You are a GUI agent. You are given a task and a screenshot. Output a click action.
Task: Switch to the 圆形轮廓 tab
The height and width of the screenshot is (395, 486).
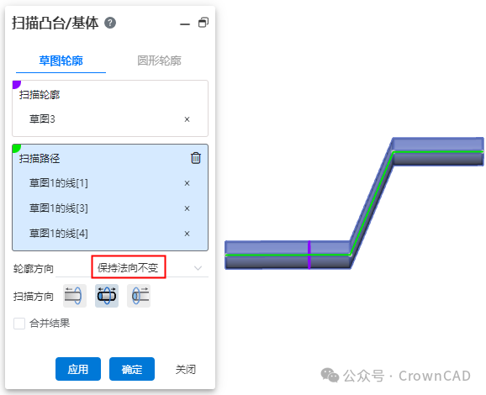tap(159, 61)
